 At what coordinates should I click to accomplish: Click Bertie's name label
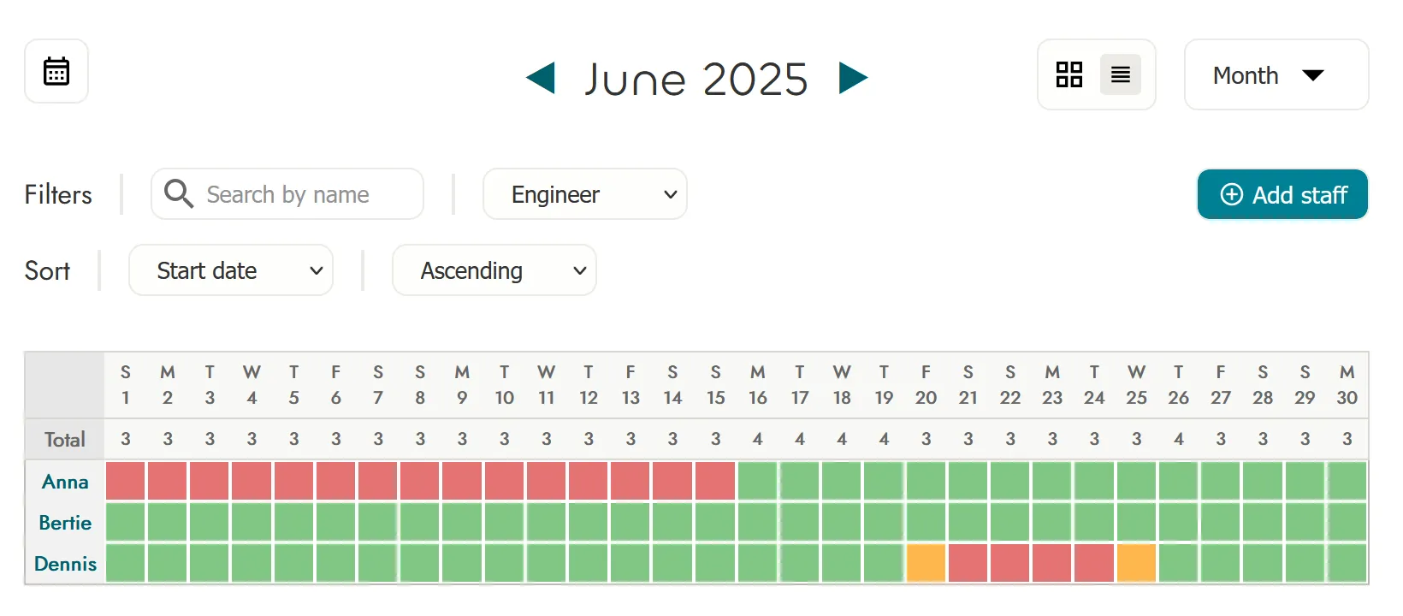point(65,522)
